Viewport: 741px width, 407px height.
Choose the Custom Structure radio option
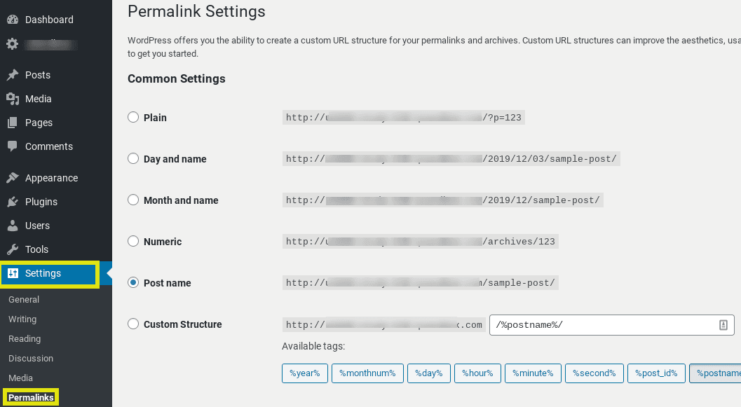point(133,324)
